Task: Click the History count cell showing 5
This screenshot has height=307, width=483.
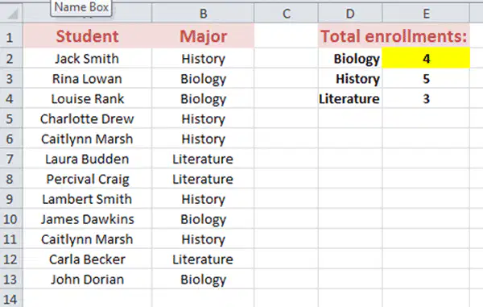Action: click(426, 79)
